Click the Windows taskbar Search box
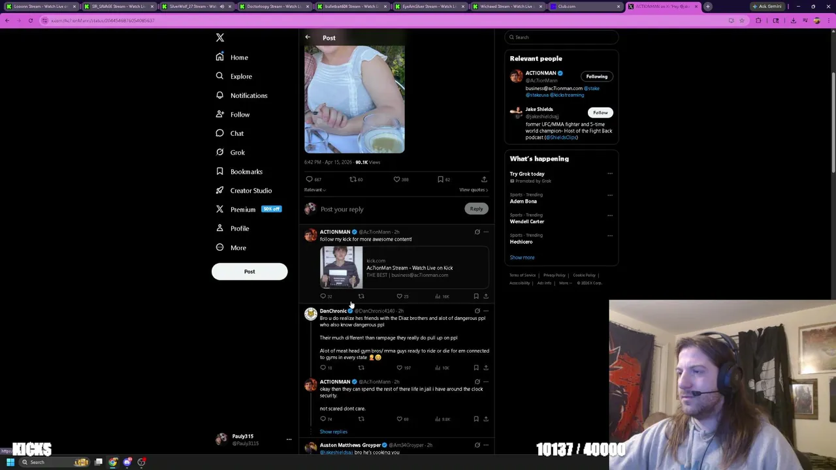 (55, 462)
